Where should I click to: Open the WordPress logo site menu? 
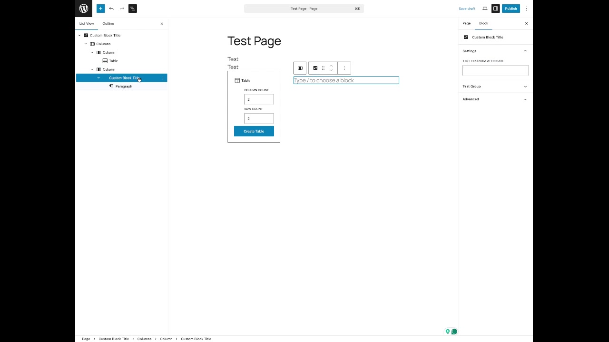tap(84, 9)
